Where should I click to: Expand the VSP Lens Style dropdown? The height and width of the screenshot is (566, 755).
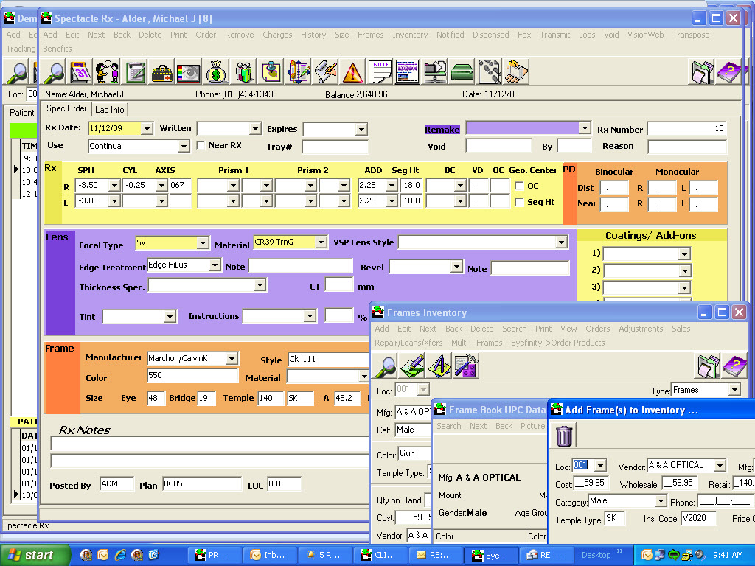pos(561,242)
